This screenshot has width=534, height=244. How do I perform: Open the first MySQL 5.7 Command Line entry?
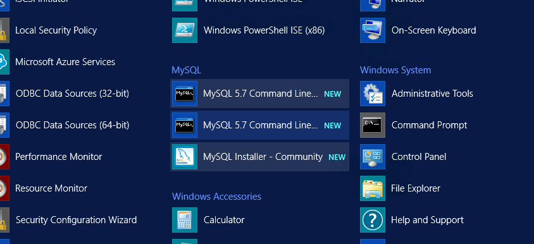pyautogui.click(x=259, y=94)
